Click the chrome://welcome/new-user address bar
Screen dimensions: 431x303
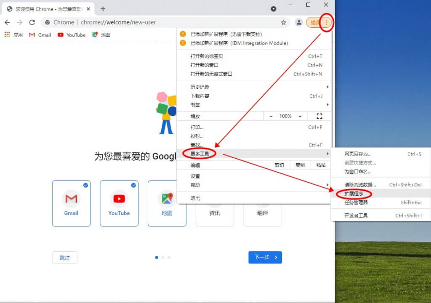(x=165, y=22)
